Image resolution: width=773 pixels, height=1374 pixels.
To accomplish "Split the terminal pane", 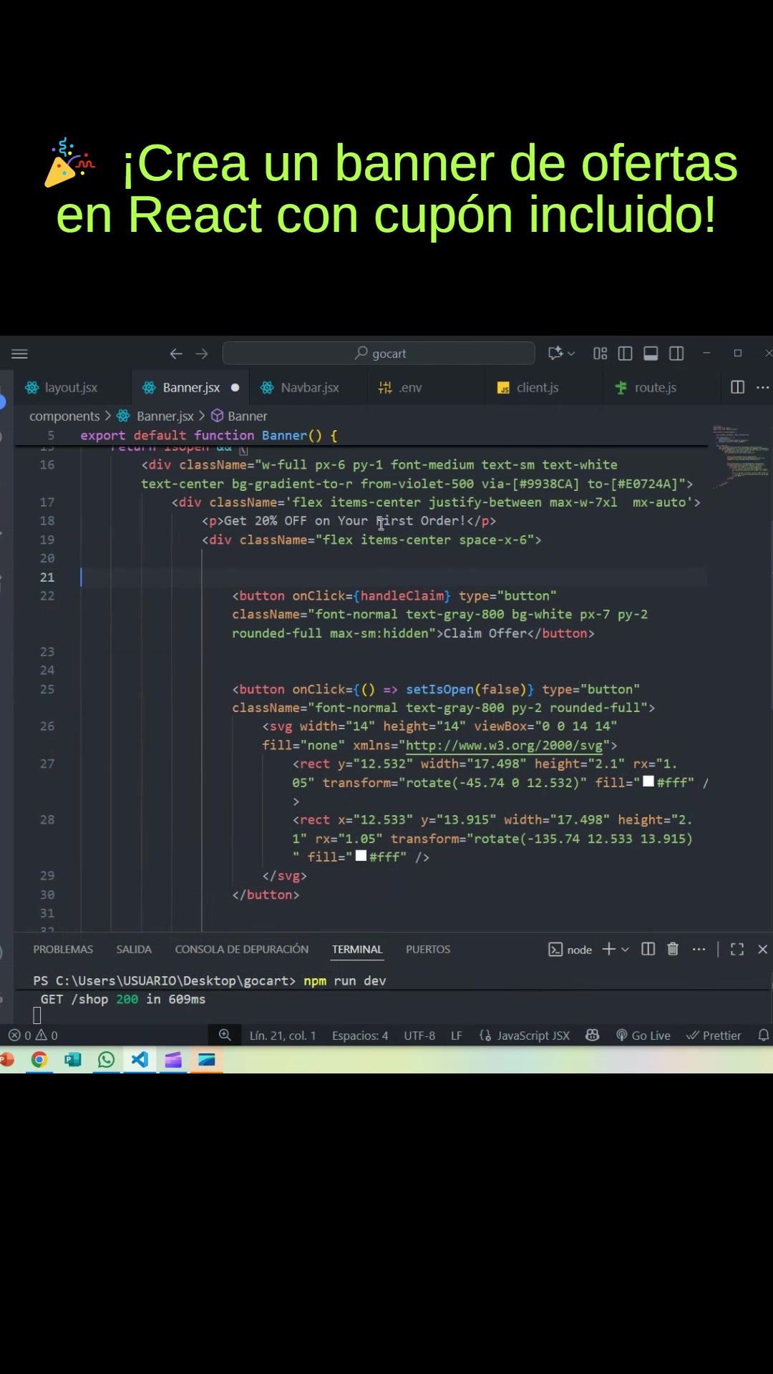I will 648,949.
